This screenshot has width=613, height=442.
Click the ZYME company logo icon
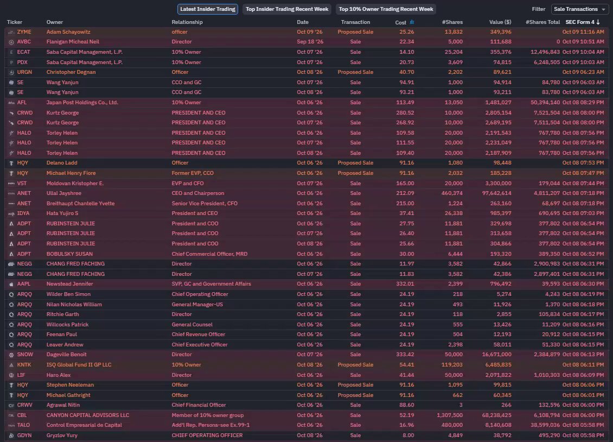(11, 32)
